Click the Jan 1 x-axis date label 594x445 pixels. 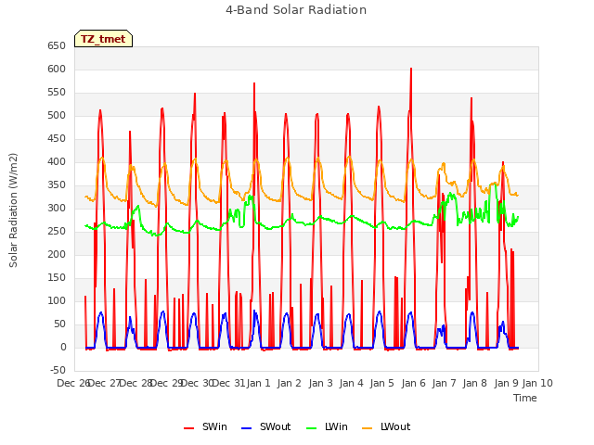(x=258, y=383)
